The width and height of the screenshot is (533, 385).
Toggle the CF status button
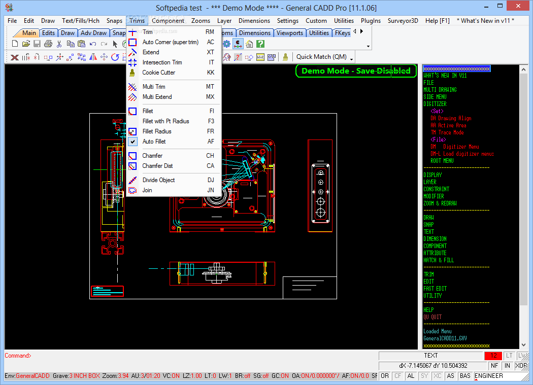(397, 376)
